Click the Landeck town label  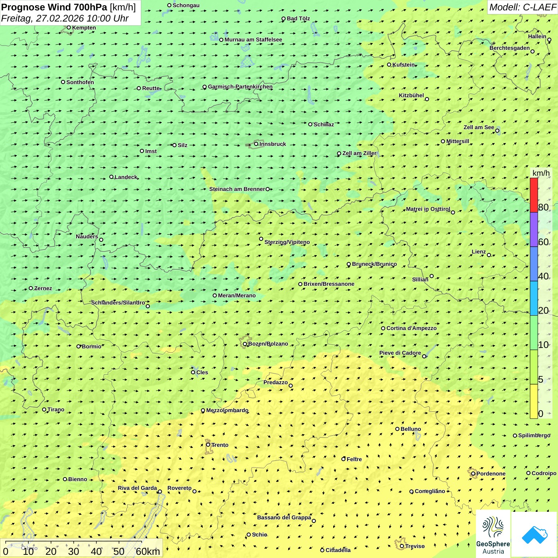pyautogui.click(x=126, y=177)
